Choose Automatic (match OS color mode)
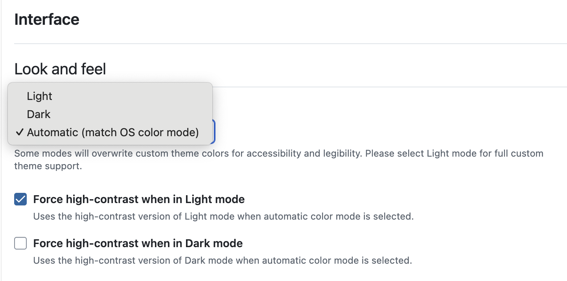 click(x=112, y=132)
